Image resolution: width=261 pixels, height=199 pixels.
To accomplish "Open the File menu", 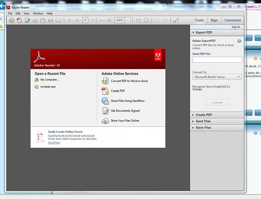I will point(10,14).
